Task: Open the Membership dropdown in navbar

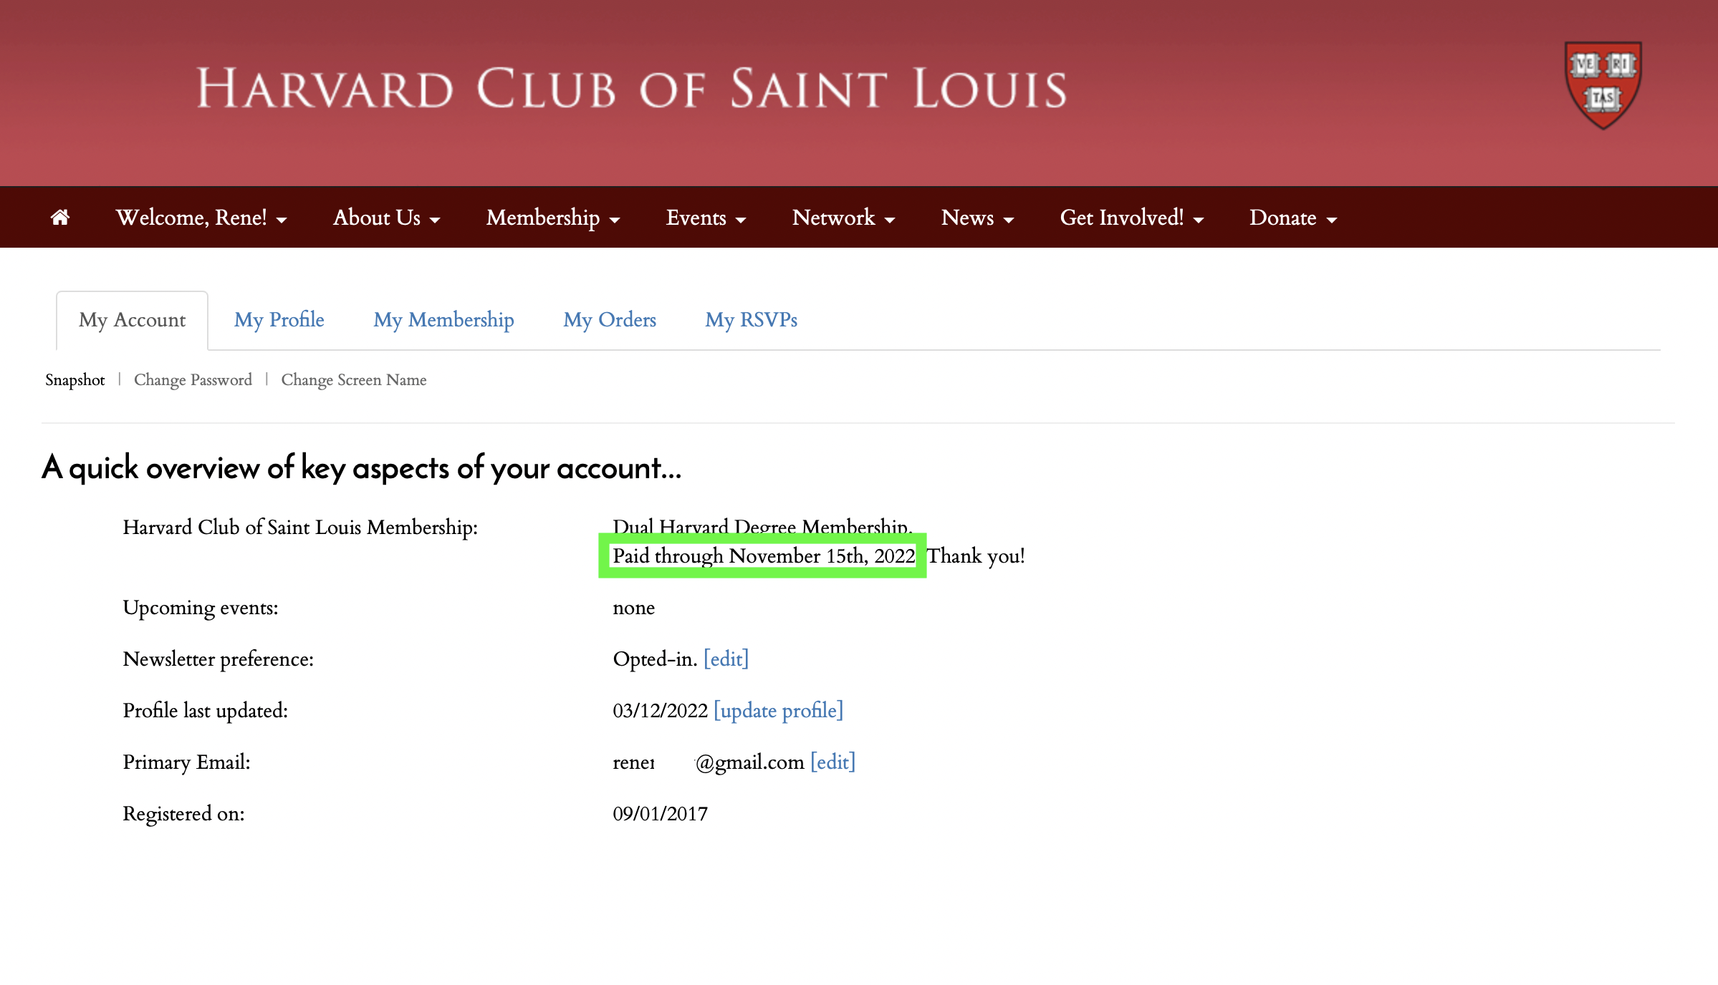Action: (x=552, y=217)
